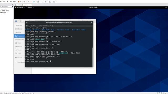This screenshot has width=168, height=94.
Task: Click the Oct 23 18:45 clock
Action: click(x=93, y=8)
